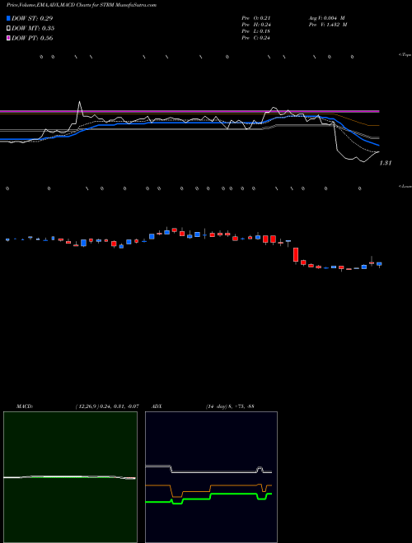The height and width of the screenshot is (543, 412).
Task: Click the 'MACD:' panel heading
Action: pos(25,406)
